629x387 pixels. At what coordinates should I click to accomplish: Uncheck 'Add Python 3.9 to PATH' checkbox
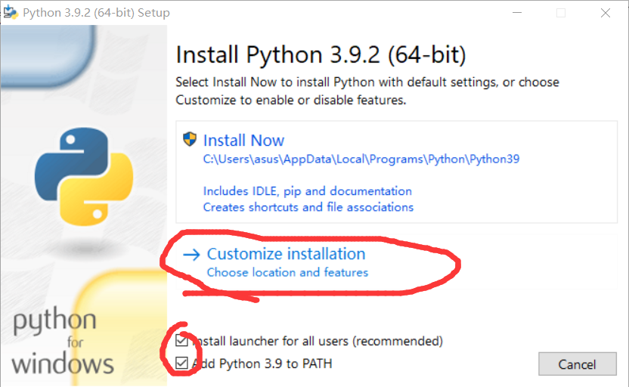tap(181, 364)
